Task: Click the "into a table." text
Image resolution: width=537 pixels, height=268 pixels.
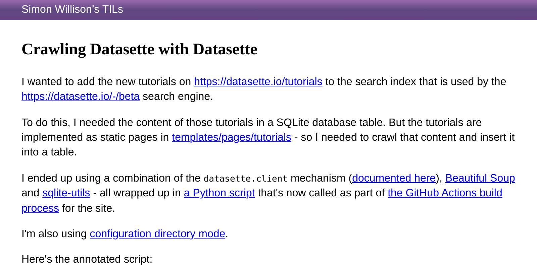Action: [49, 152]
